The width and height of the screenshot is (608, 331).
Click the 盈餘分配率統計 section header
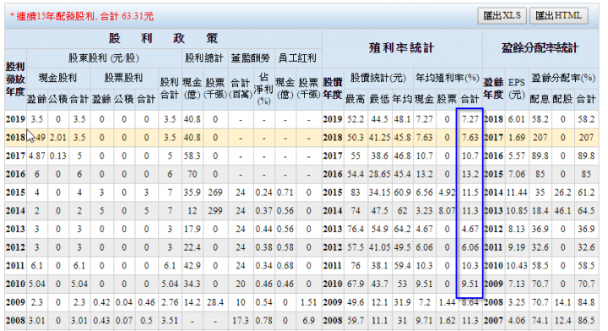(x=540, y=48)
